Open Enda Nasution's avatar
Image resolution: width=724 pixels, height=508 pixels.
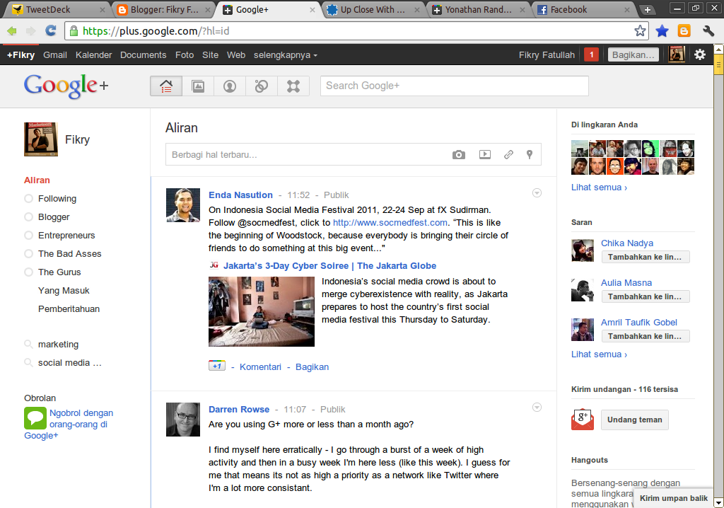(x=183, y=205)
